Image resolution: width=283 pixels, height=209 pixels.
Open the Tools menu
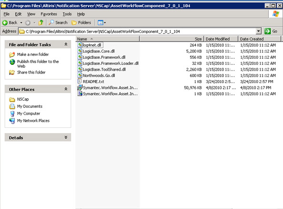tap(67, 14)
